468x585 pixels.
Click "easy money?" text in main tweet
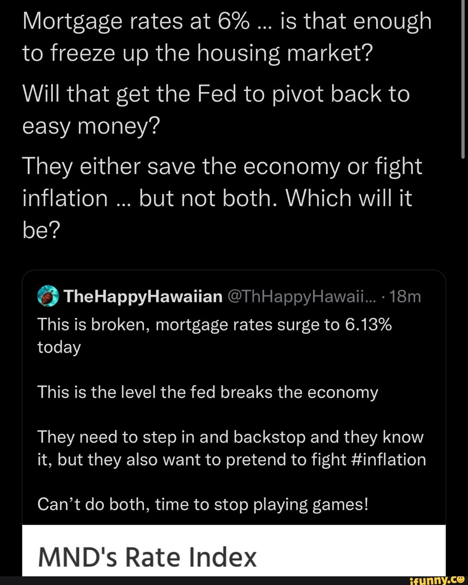(91, 126)
